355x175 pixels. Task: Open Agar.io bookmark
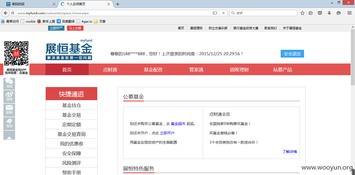pos(84,21)
